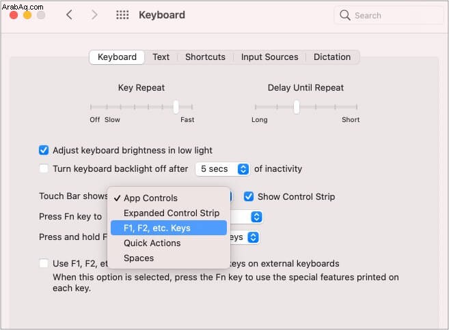449x330 pixels.
Task: Enable Turn keyboard backlight off after checkbox
Action: tap(44, 168)
